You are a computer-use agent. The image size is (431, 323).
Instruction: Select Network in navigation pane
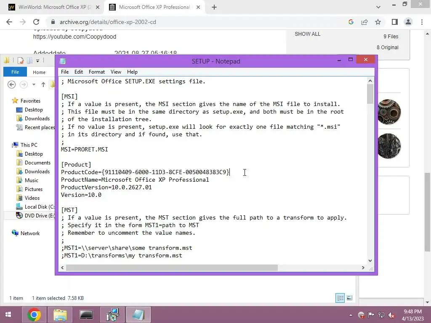(30, 233)
